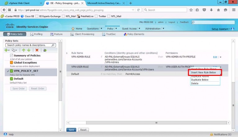
Task: Click the duplicate policy set icon
Action: click(x=14, y=50)
